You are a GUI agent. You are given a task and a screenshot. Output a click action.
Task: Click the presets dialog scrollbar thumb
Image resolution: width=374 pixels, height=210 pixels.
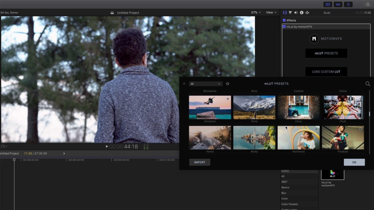pos(370,114)
